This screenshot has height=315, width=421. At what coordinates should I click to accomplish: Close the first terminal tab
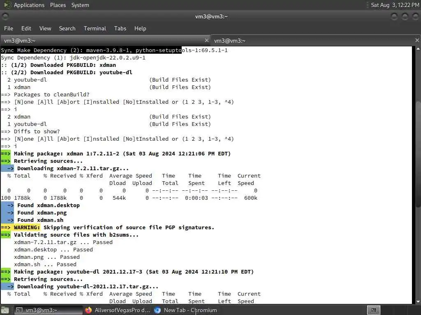pos(206,40)
